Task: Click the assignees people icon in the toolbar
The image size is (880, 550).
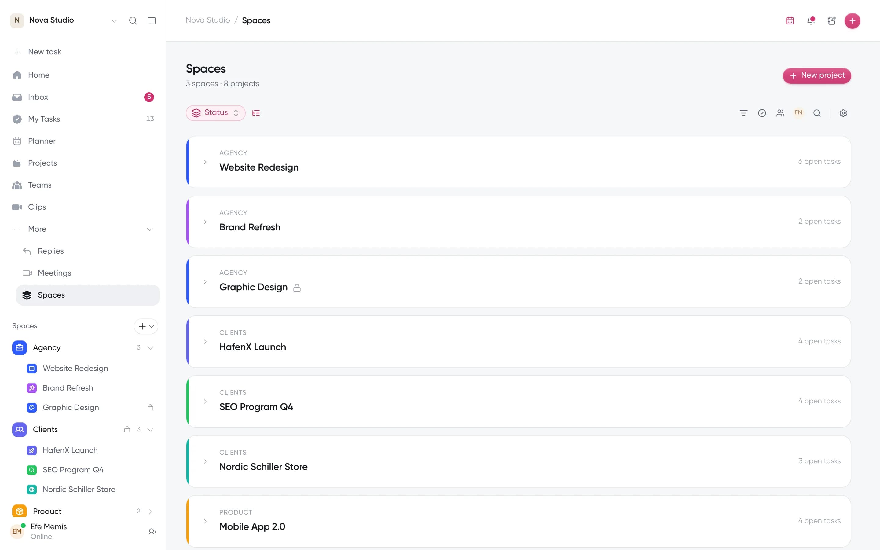Action: 780,113
